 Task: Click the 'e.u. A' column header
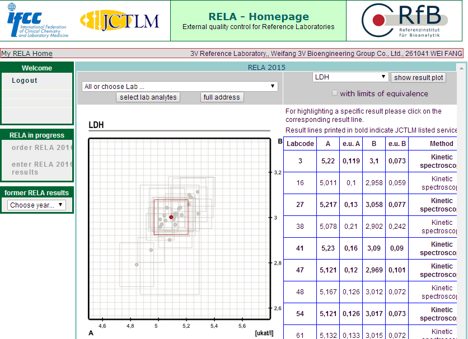tap(351, 144)
